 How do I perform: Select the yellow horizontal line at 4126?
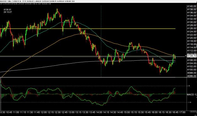click(88, 29)
